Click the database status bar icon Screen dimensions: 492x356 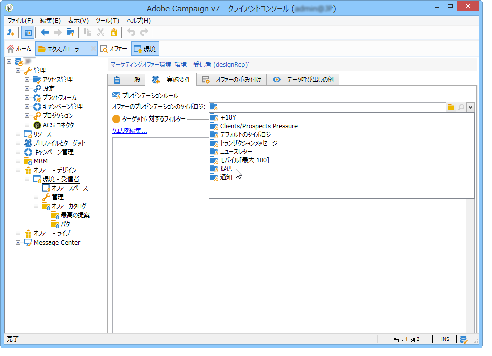(x=464, y=339)
